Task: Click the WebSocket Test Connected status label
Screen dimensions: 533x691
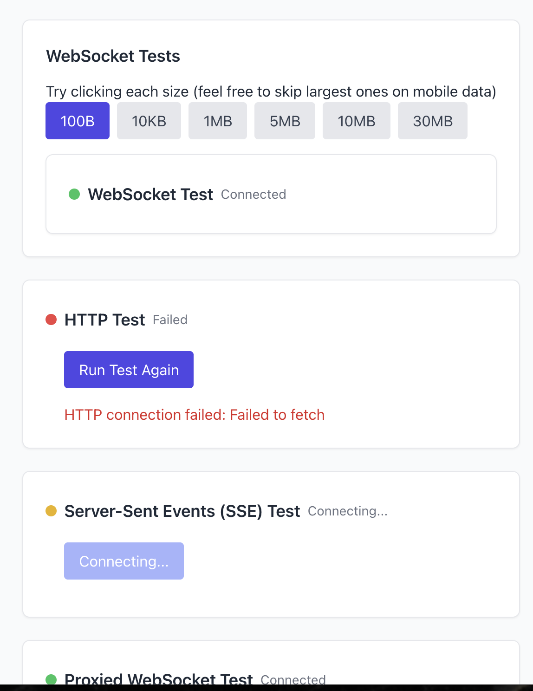Action: [253, 194]
